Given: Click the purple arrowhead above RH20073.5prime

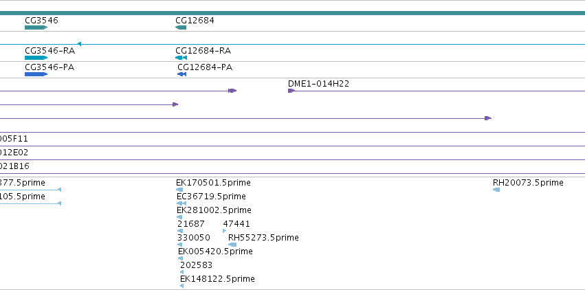Looking at the screenshot, I should tap(488, 118).
